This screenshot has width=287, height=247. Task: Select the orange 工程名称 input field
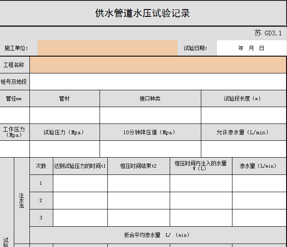tap(158, 65)
